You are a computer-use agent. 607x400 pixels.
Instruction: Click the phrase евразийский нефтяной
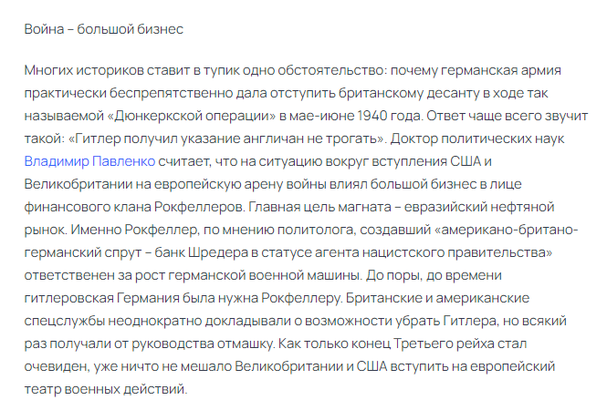pyautogui.click(x=479, y=207)
